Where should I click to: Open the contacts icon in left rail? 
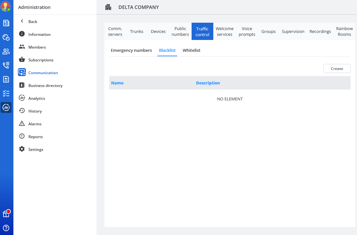[x=6, y=51]
